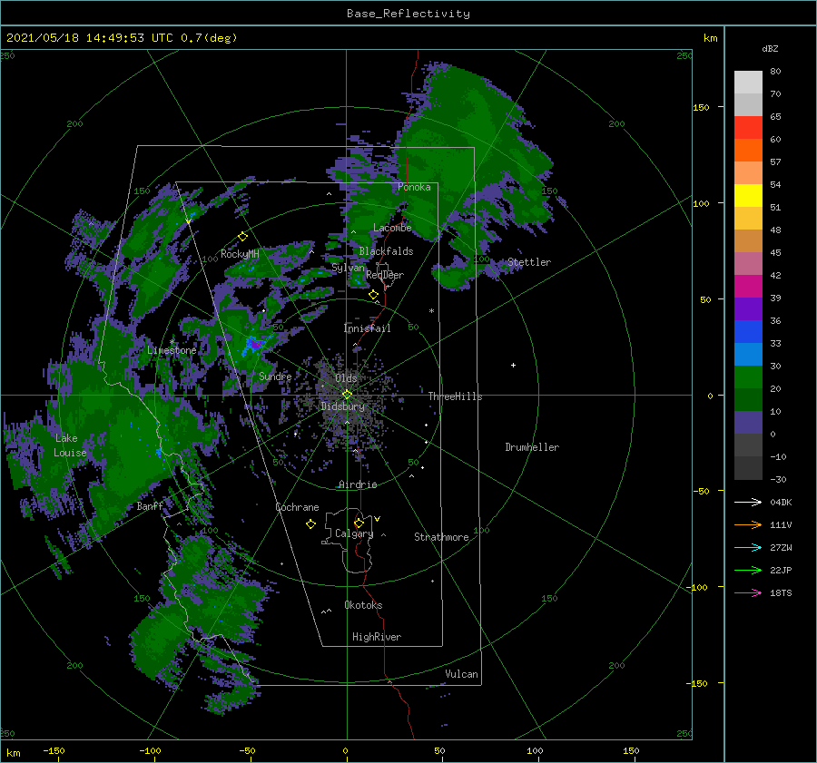
Task: Click the white plus marker north of Drumheller
Action: pos(513,365)
